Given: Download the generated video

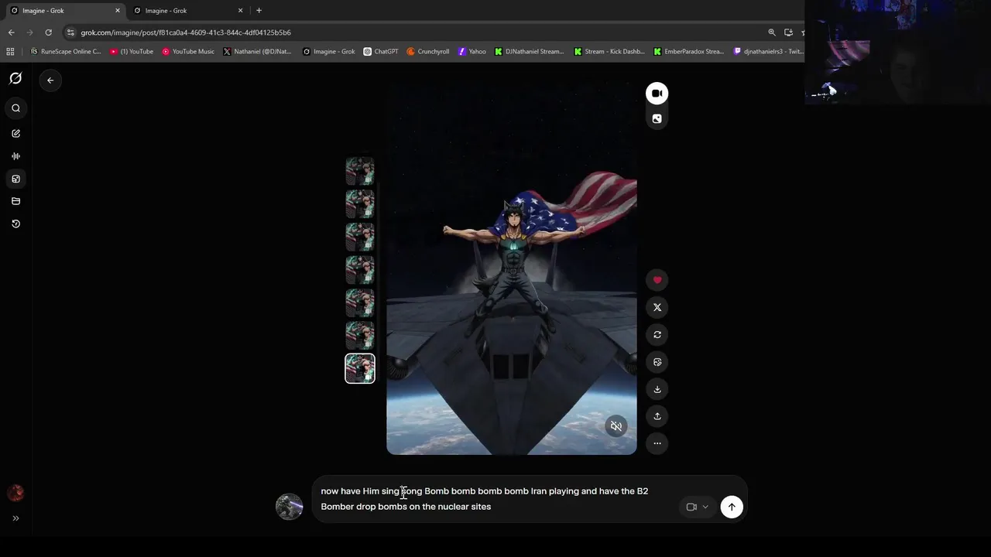Looking at the screenshot, I should [x=657, y=389].
